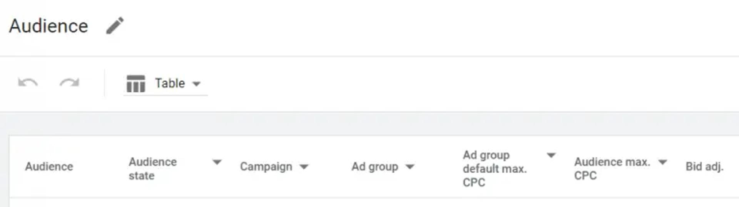Image resolution: width=739 pixels, height=207 pixels.
Task: Sort by the Audience column header
Action: pos(49,167)
